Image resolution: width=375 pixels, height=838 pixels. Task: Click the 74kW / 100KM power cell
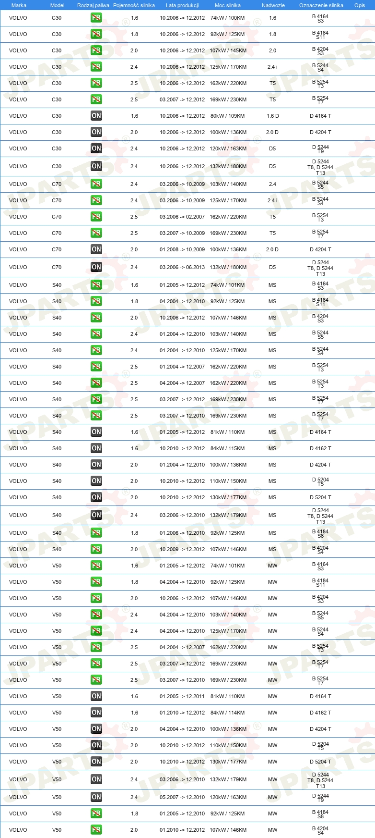[228, 18]
